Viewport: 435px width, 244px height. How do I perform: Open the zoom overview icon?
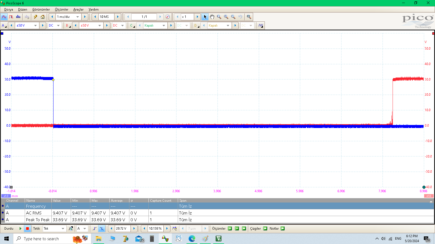click(x=249, y=17)
